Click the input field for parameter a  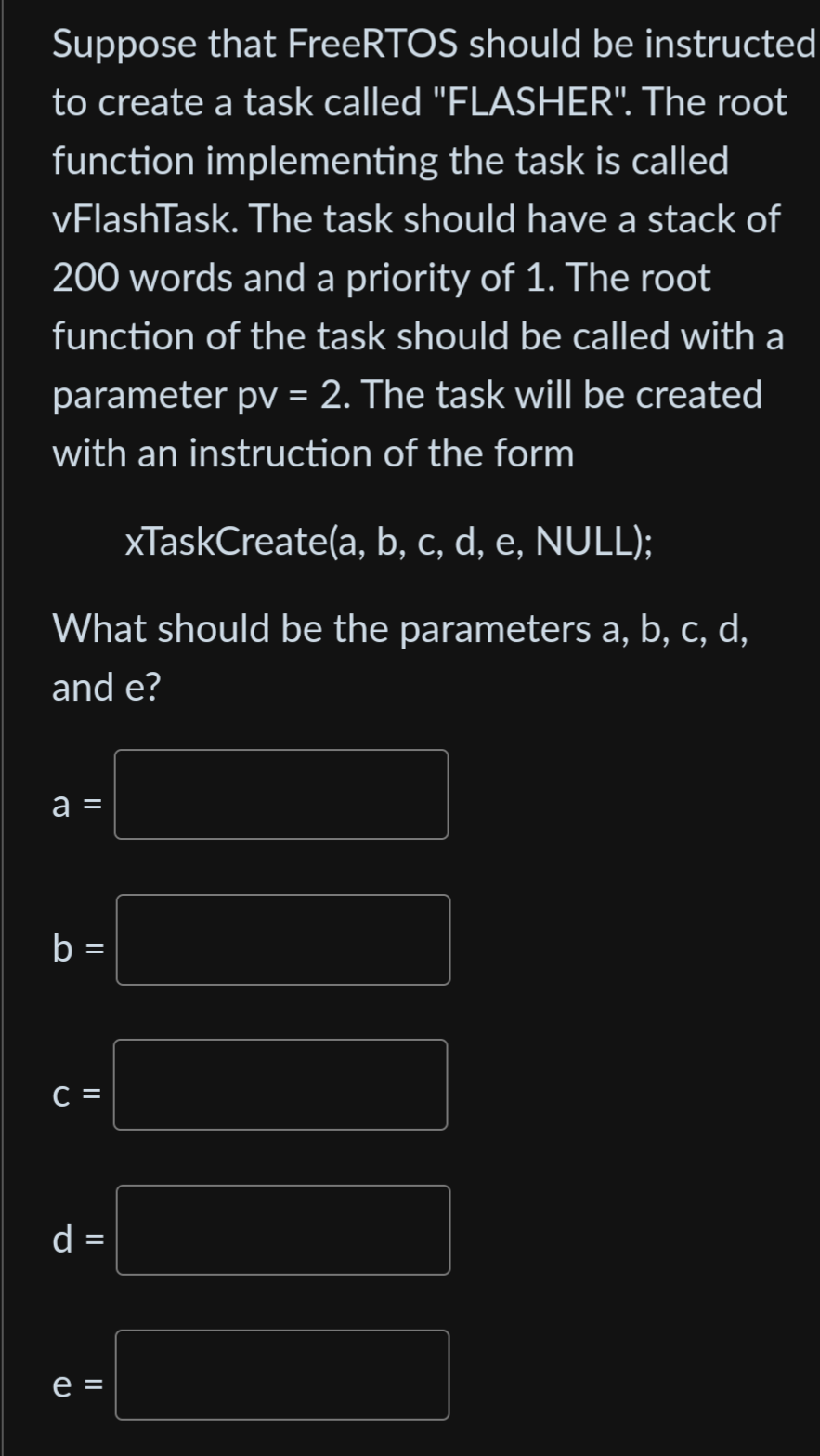click(x=280, y=794)
